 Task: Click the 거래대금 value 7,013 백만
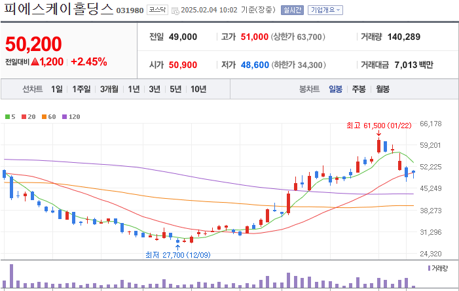tap(414, 65)
